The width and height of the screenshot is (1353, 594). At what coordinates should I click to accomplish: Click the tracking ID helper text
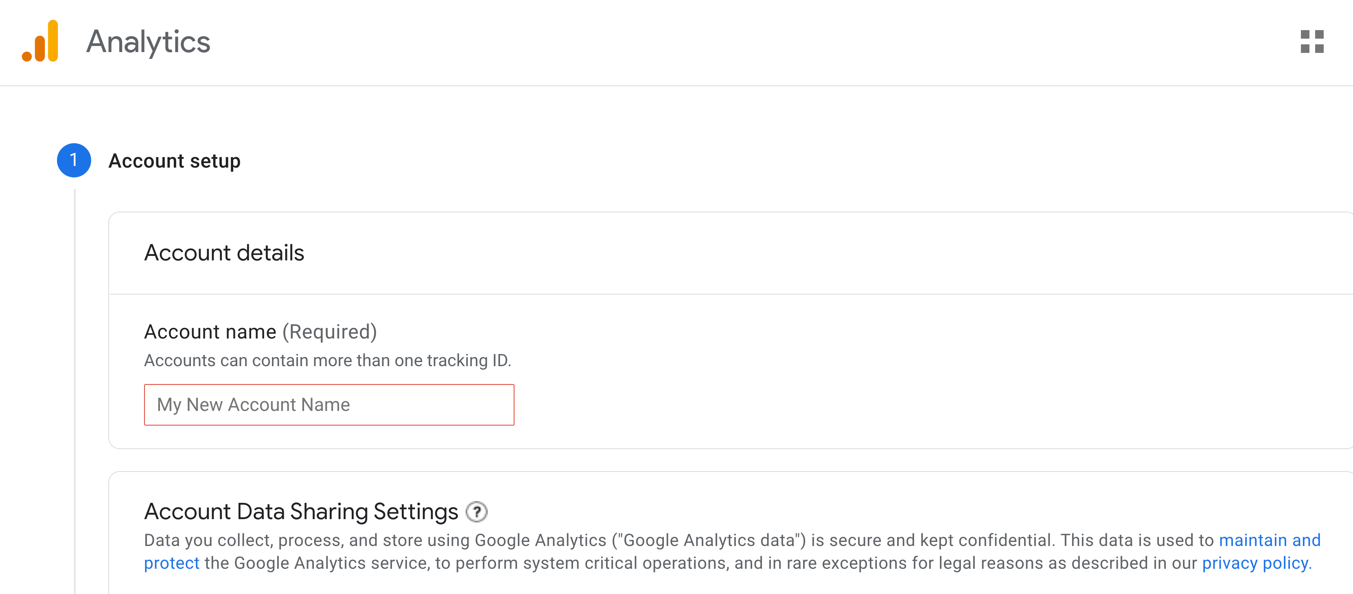point(327,360)
